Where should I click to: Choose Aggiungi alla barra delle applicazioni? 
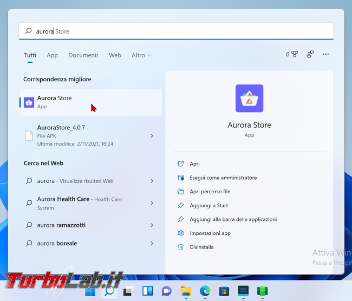[233, 219]
